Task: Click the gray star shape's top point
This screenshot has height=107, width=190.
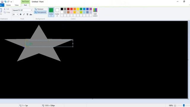Action: 39,25
